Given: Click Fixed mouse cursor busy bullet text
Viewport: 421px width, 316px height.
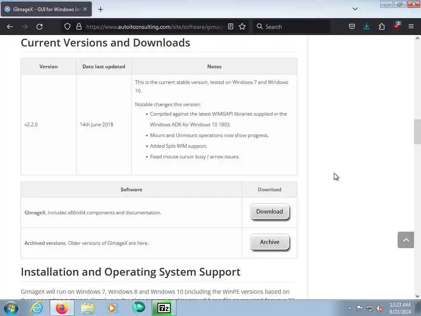Looking at the screenshot, I should (x=194, y=157).
